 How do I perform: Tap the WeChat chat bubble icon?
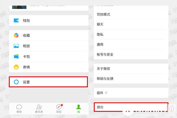[19, 107]
